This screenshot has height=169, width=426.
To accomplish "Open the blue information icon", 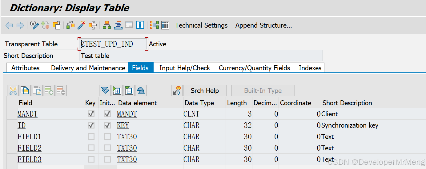I will point(140,25).
